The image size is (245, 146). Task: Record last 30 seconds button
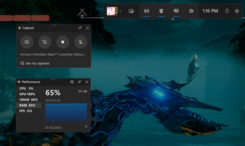click(x=45, y=42)
